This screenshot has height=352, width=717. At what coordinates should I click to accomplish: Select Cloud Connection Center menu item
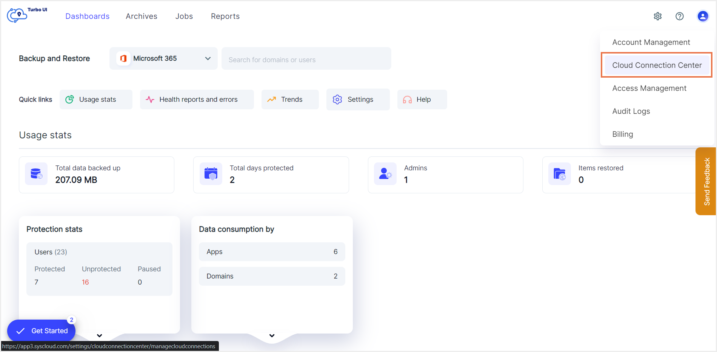click(657, 65)
